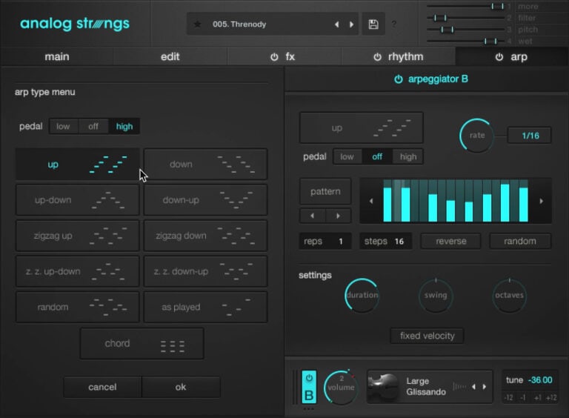Switch to the edit tab
Screen dimensions: 569x418
pyautogui.click(x=170, y=56)
